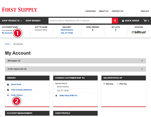Click the My Account link

coord(7,33)
